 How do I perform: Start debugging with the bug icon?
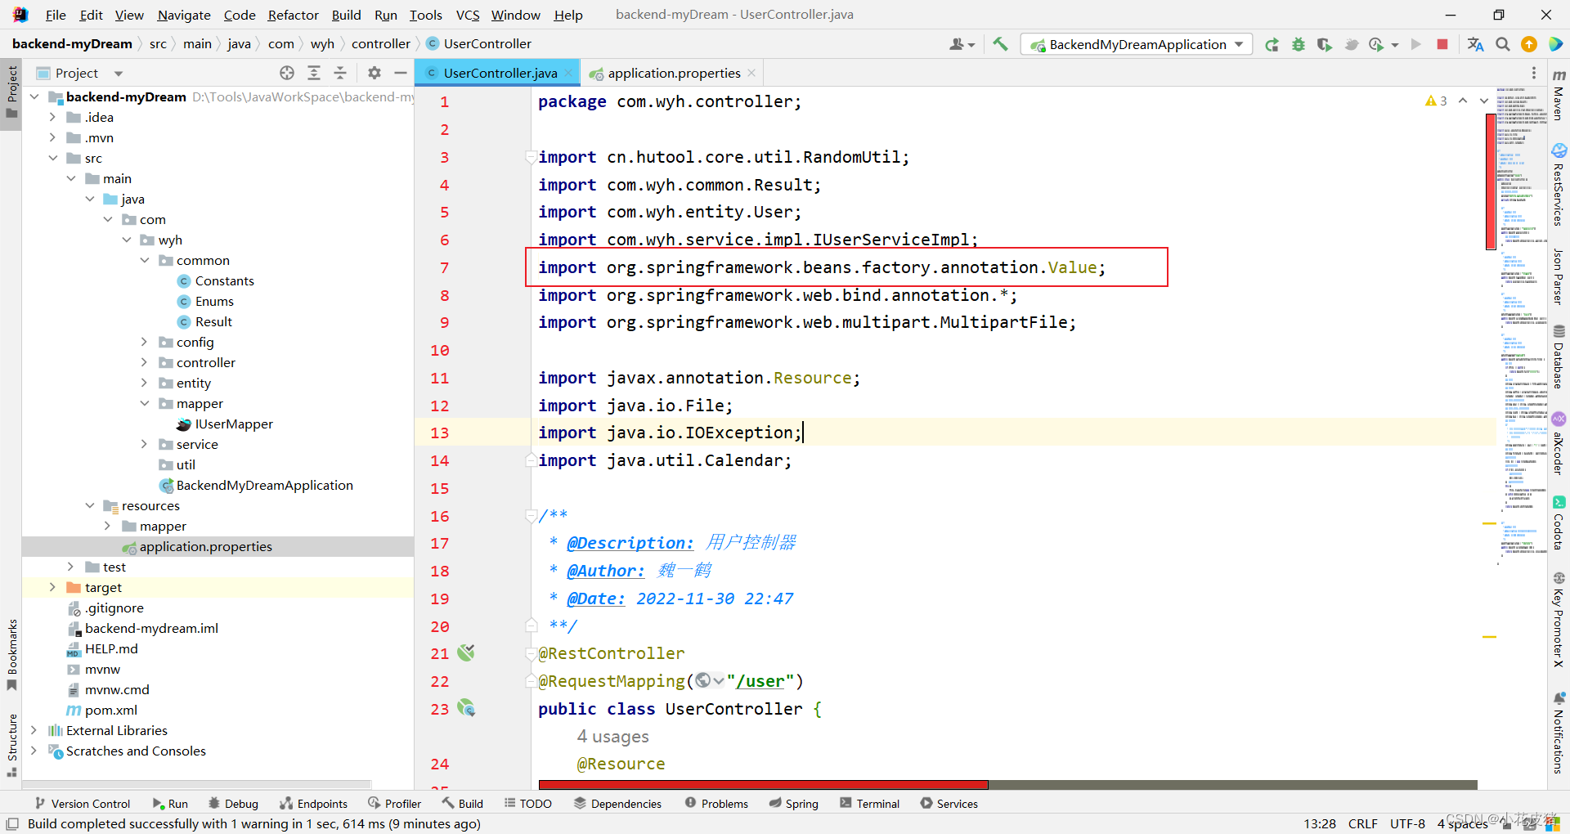[1299, 44]
